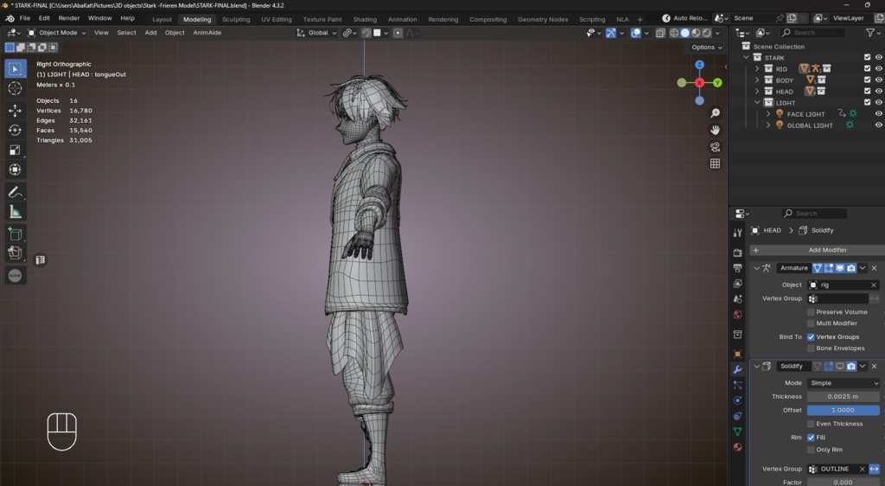The width and height of the screenshot is (885, 486).
Task: Enable Preserve Volume checkbox
Action: 811,311
